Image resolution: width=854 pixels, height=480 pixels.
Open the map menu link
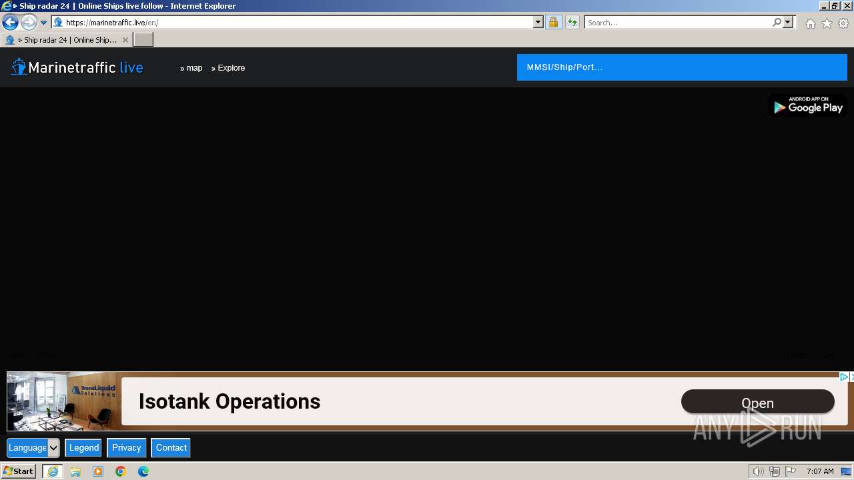click(x=191, y=68)
